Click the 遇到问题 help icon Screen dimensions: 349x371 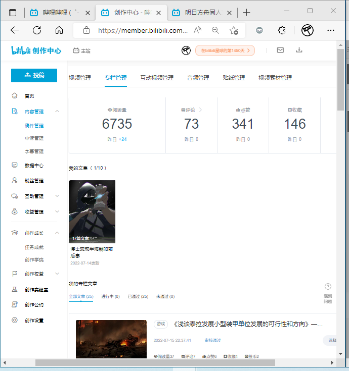[x=328, y=287]
